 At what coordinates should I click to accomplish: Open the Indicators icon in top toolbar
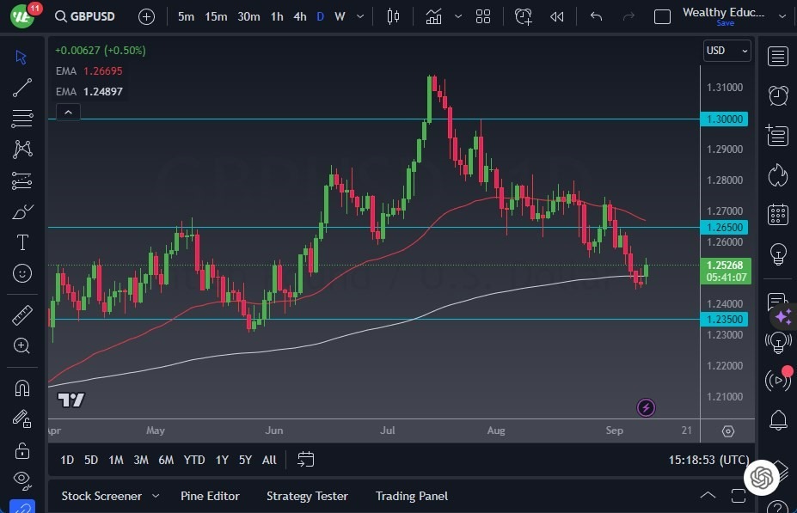pyautogui.click(x=434, y=15)
